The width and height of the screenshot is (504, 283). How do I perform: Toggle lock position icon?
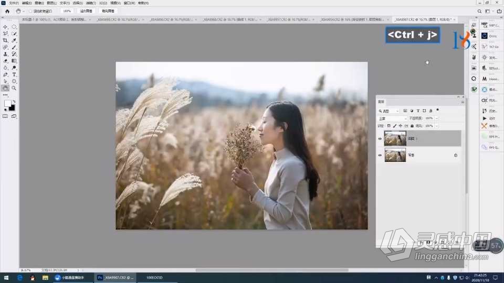(401, 126)
